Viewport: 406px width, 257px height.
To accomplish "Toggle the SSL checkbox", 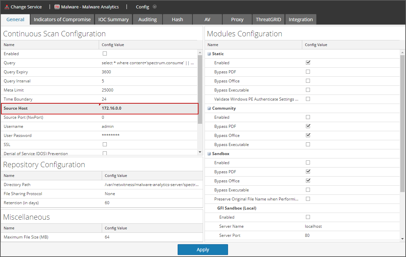I will coord(105,144).
